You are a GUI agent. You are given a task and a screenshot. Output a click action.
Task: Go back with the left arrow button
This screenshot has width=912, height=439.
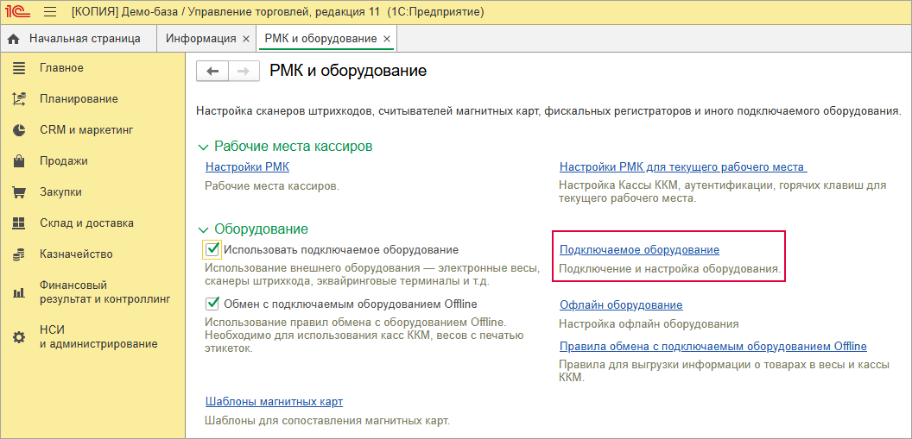(x=212, y=71)
